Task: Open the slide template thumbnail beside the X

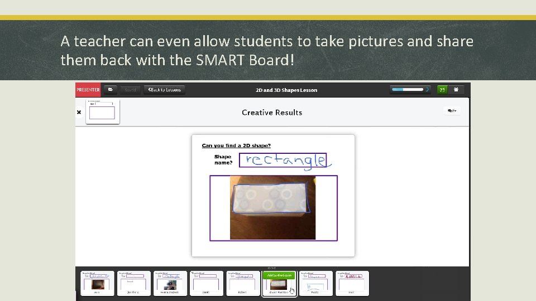Action: pos(103,111)
